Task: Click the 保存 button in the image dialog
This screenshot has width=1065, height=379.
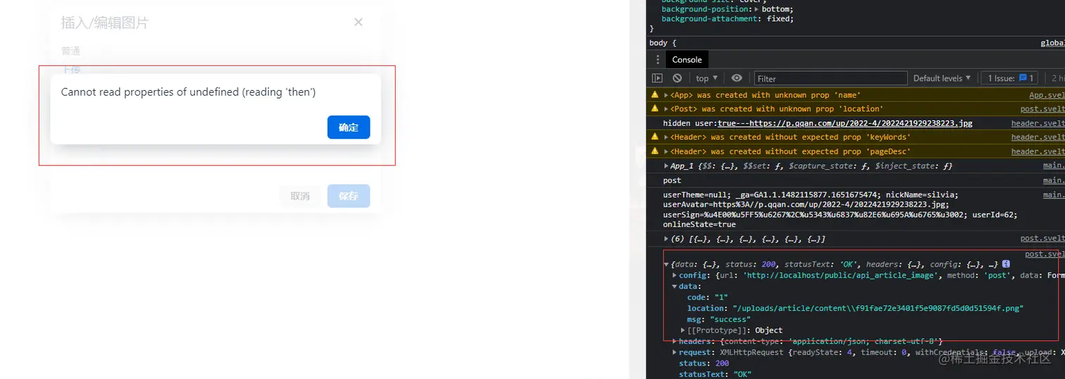Action: click(349, 196)
